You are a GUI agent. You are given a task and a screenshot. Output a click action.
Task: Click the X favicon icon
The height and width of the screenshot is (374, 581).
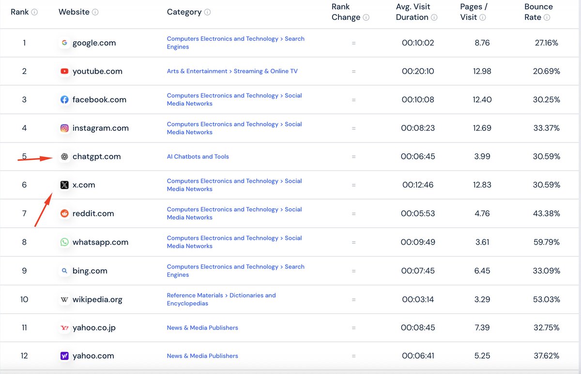pyautogui.click(x=64, y=185)
